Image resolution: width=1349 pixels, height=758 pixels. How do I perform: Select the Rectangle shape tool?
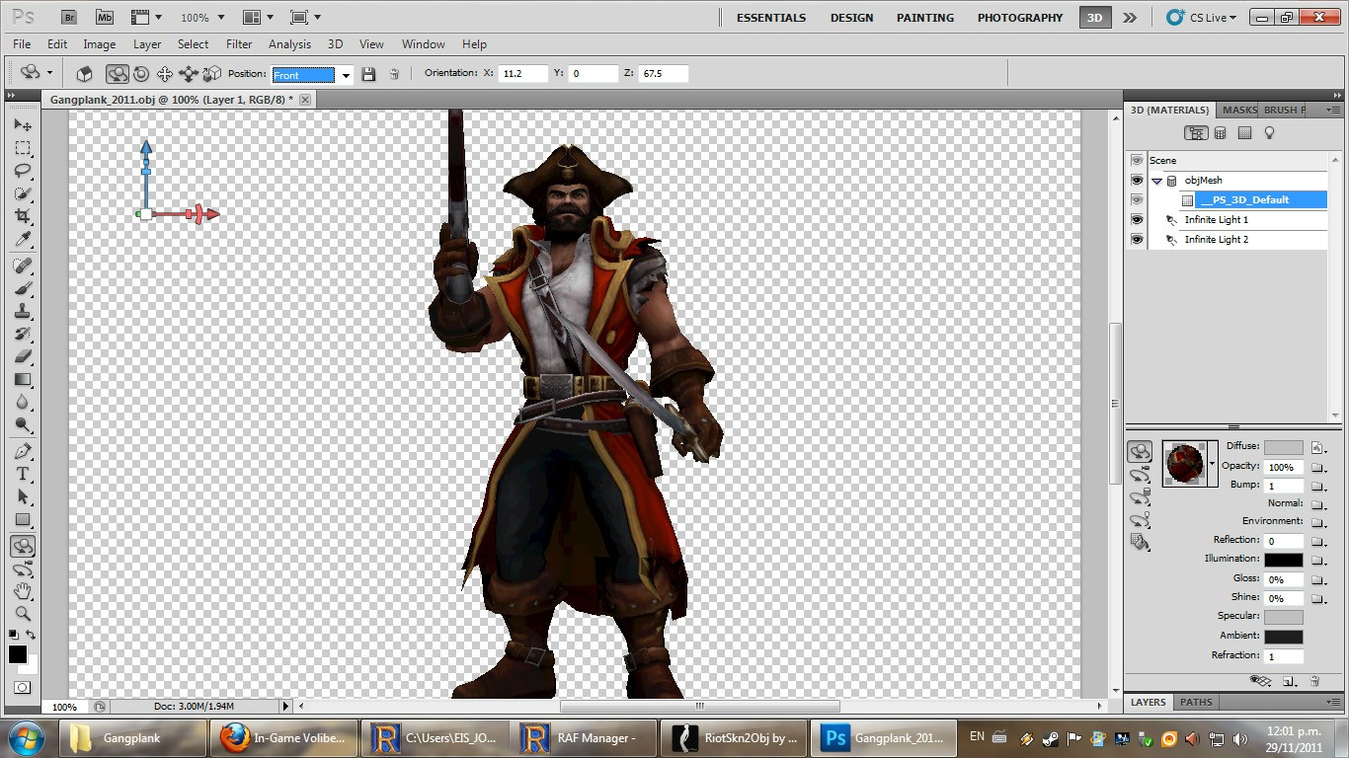[23, 520]
